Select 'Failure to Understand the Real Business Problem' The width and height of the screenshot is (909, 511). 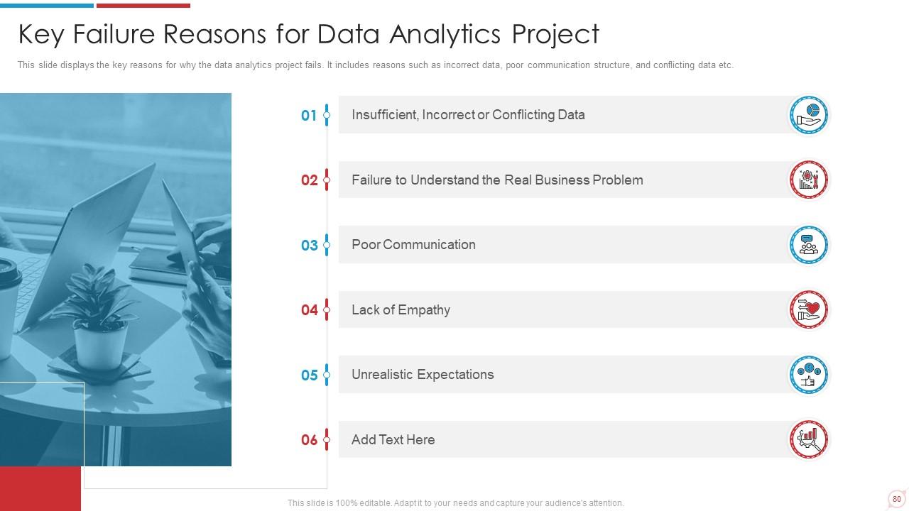[x=497, y=180]
